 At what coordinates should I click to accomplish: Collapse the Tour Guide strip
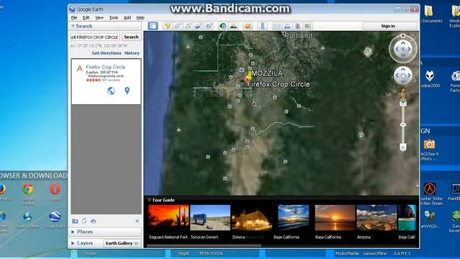pyautogui.click(x=149, y=200)
